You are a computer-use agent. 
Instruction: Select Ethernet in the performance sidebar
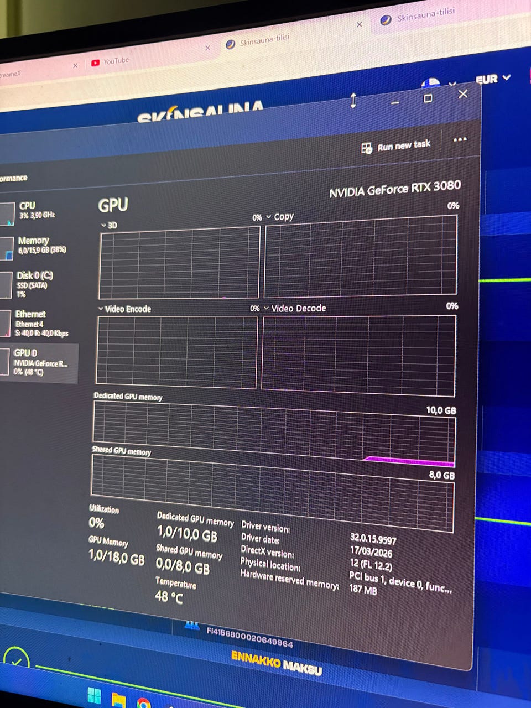38,323
